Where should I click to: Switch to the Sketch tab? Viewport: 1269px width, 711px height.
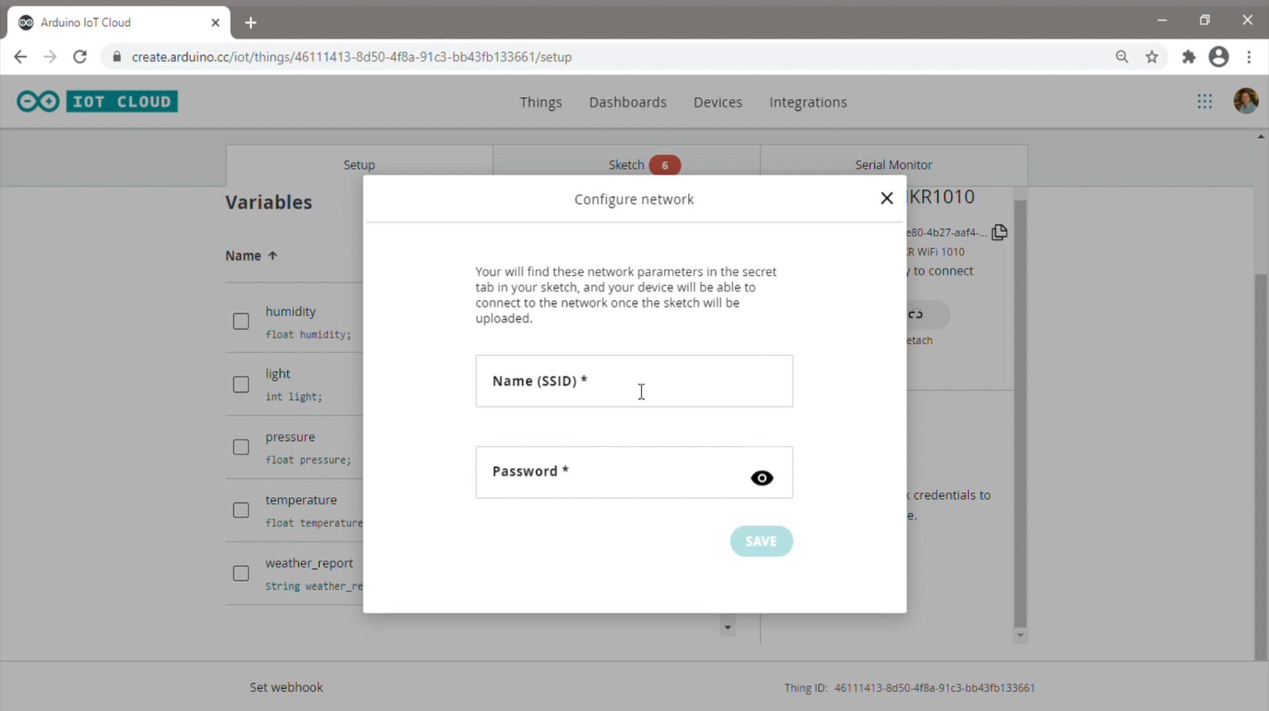pos(626,165)
